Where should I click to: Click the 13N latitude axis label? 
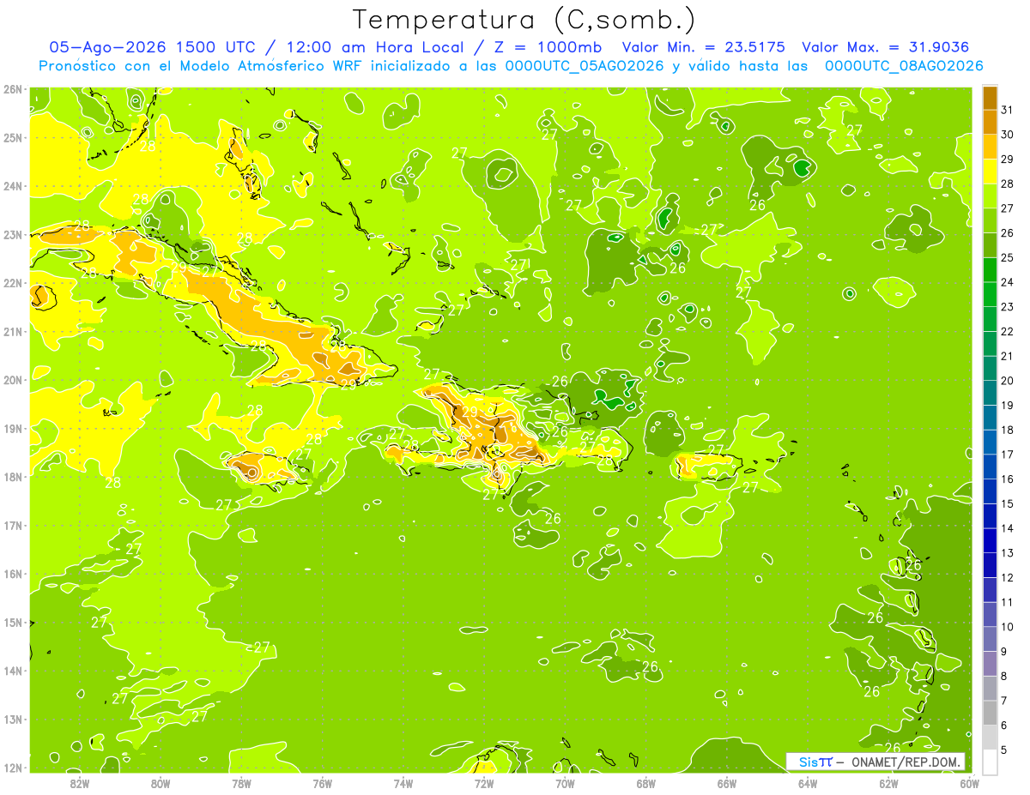[13, 719]
